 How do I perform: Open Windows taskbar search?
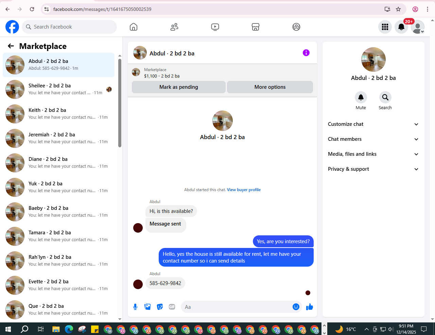(x=24, y=329)
